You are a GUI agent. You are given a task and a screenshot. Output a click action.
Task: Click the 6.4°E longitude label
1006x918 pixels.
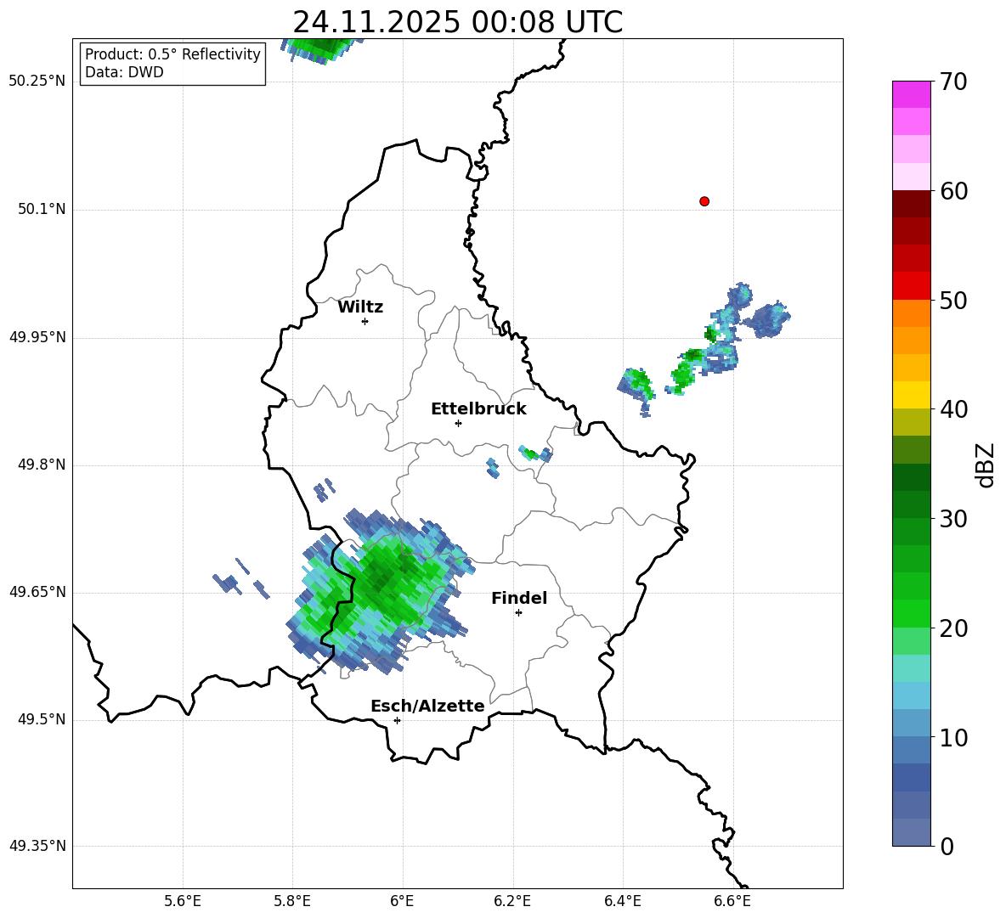tap(622, 901)
